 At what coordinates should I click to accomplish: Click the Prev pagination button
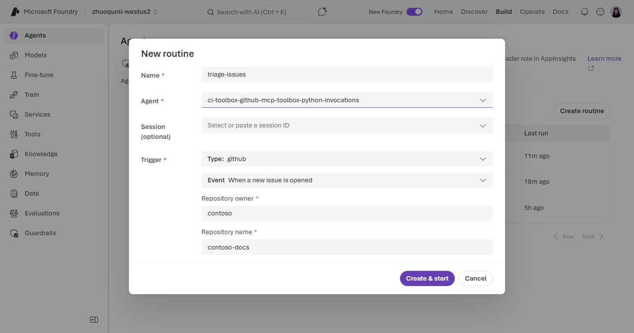564,237
